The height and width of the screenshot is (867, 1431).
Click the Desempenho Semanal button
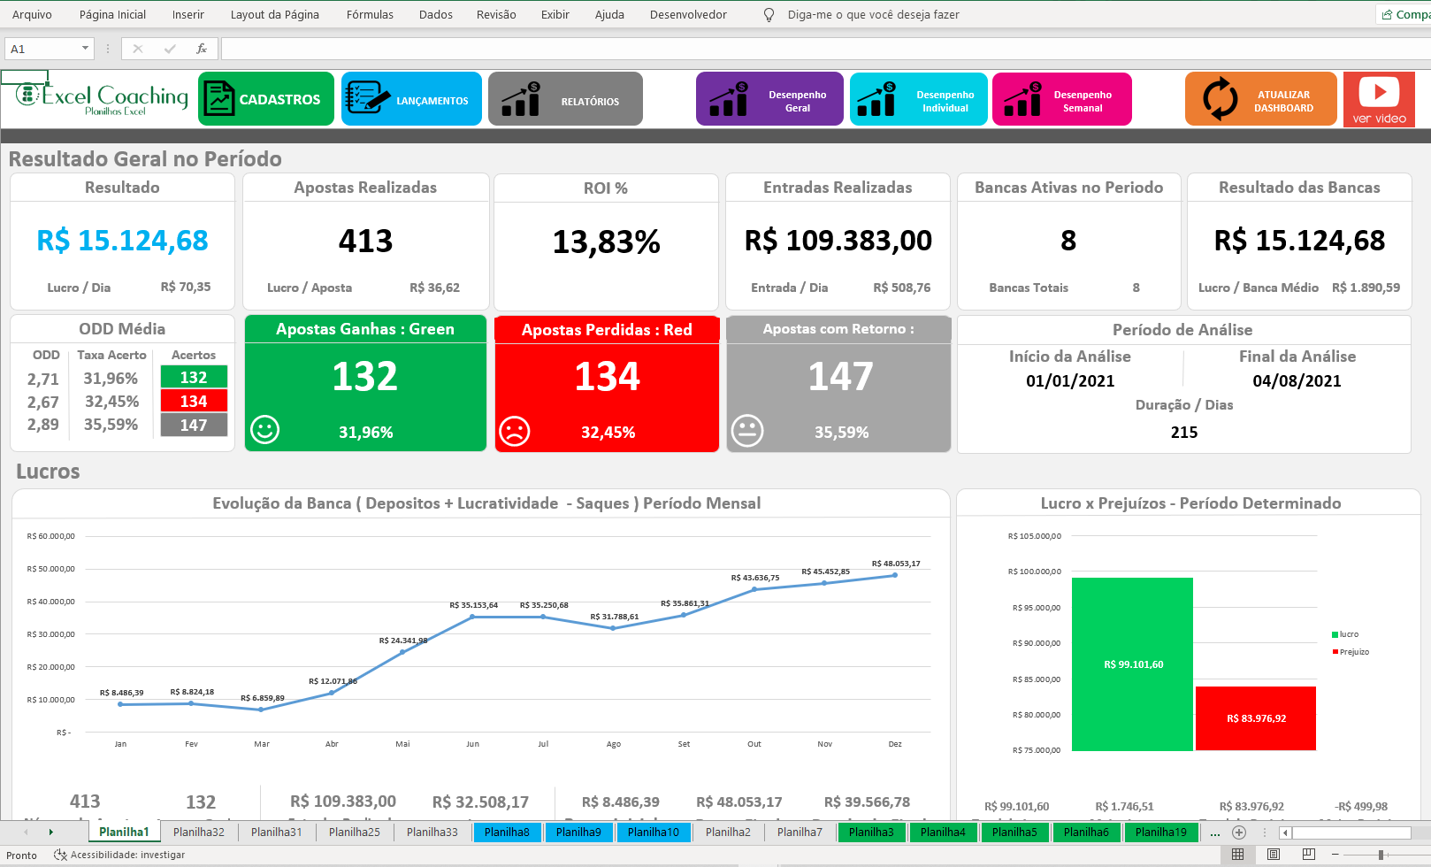1061,99
